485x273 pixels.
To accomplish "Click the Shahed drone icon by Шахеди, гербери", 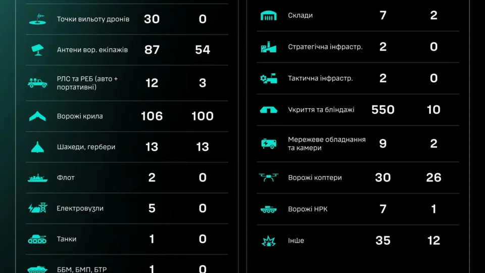I will [x=37, y=147].
